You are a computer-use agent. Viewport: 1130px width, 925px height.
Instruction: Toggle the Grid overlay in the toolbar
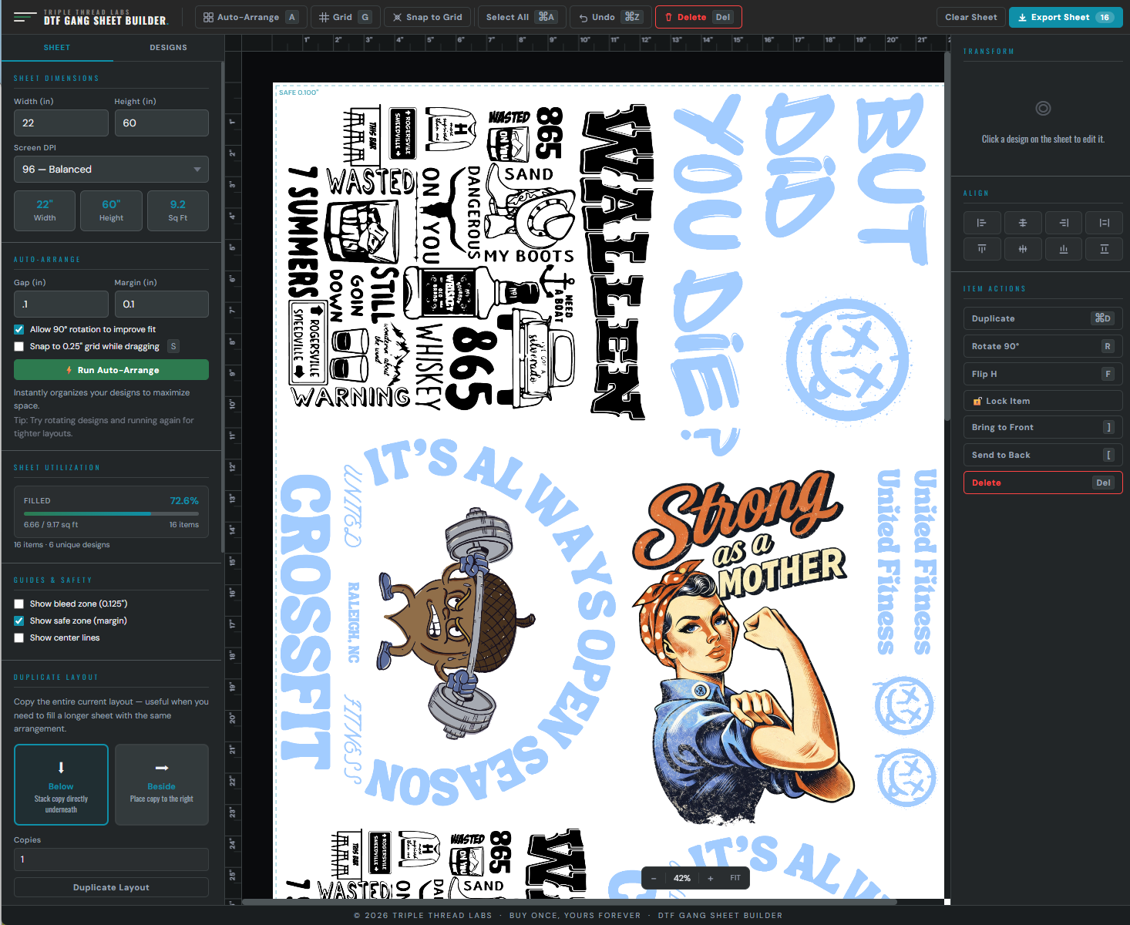345,17
